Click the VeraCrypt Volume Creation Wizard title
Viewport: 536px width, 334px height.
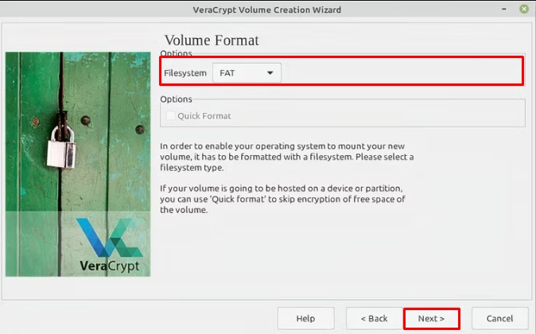pyautogui.click(x=266, y=10)
